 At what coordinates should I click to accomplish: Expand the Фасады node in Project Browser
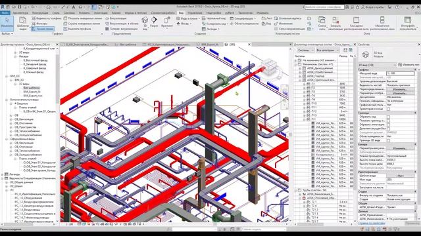tap(16, 56)
